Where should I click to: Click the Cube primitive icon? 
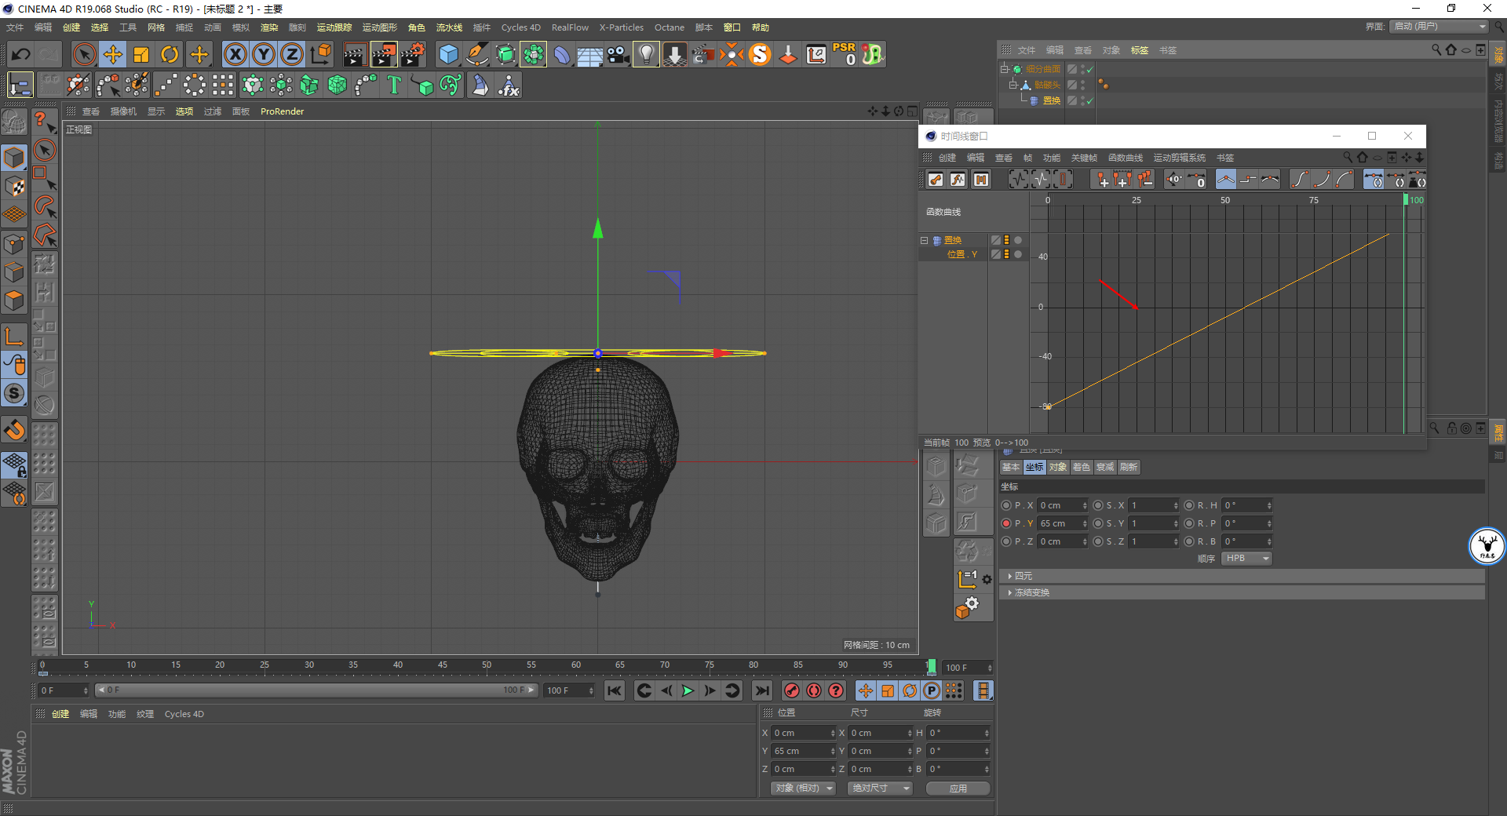[x=448, y=54]
